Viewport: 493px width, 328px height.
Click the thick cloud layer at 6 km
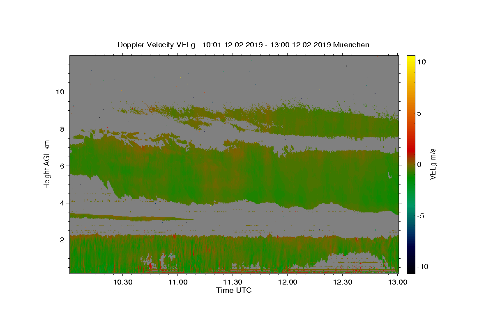[234, 172]
